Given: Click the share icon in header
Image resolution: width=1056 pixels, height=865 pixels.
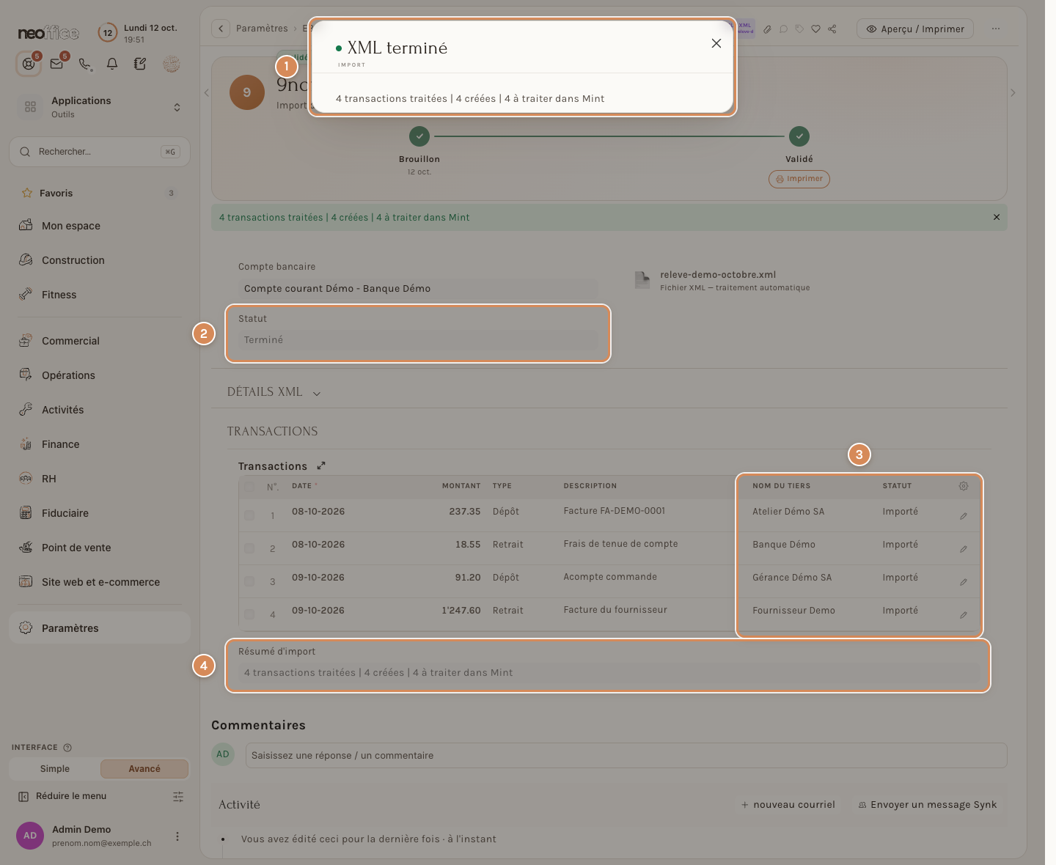Looking at the screenshot, I should point(832,29).
